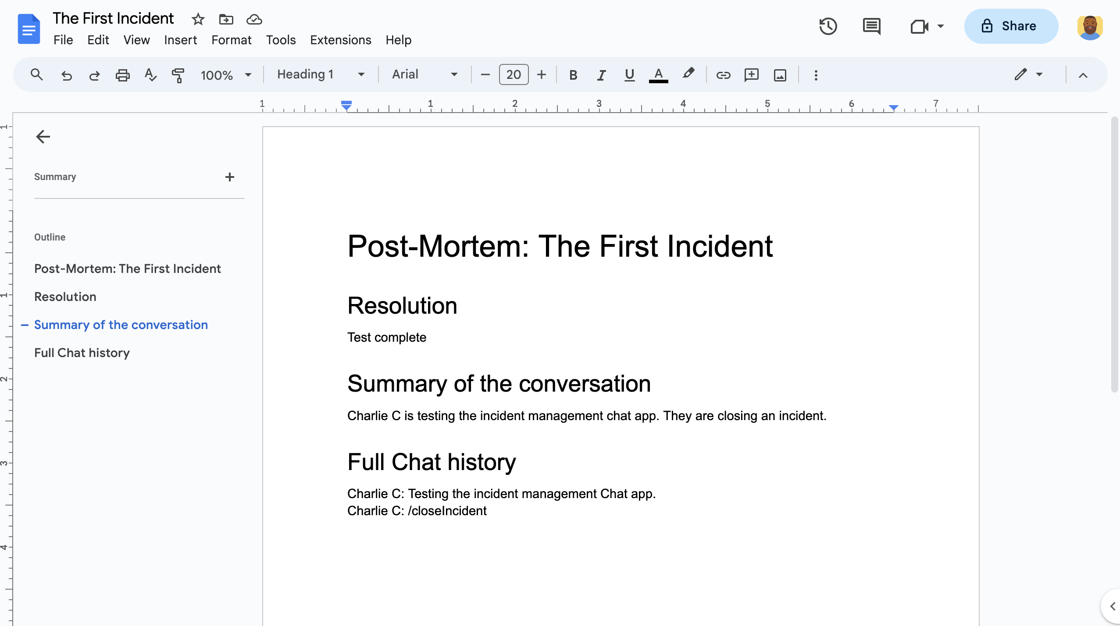
Task: Click the add Summary plus button
Action: (x=229, y=177)
